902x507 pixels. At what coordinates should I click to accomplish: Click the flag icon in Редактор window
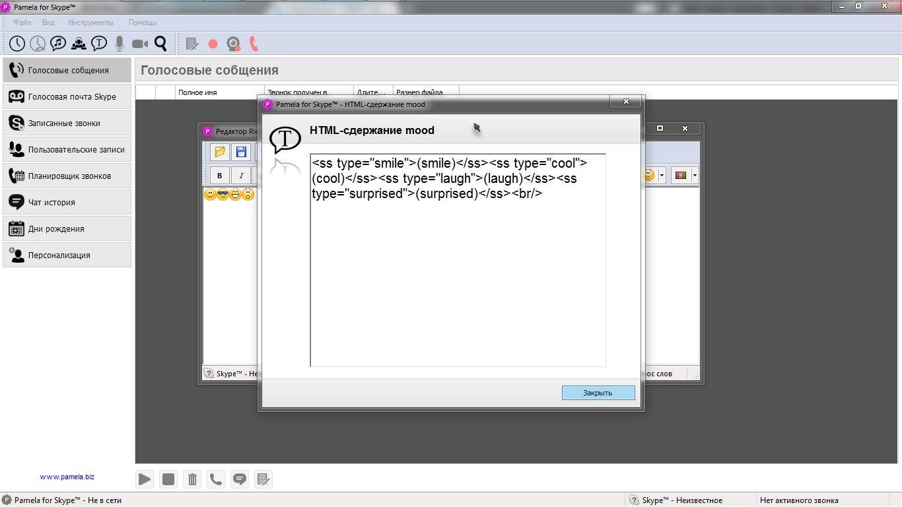click(681, 176)
